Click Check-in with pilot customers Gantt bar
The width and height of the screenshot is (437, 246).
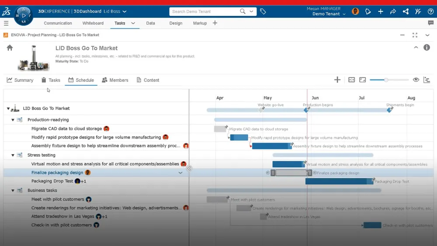pos(372,225)
